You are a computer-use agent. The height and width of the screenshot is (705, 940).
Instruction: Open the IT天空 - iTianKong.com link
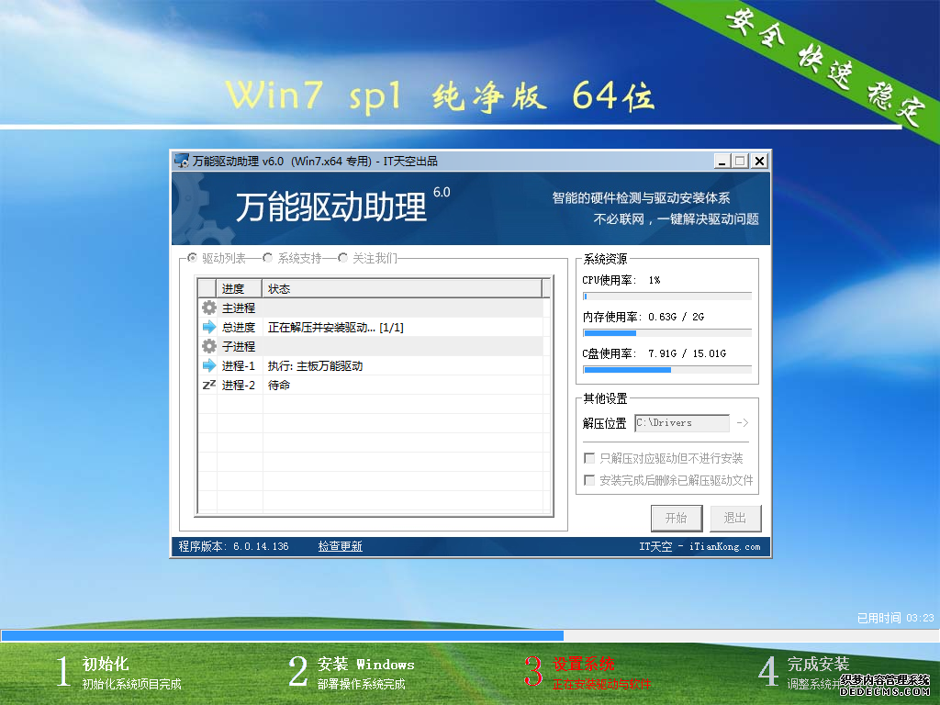click(699, 546)
